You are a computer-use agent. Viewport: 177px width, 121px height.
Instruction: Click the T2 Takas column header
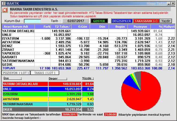click(x=61, y=27)
